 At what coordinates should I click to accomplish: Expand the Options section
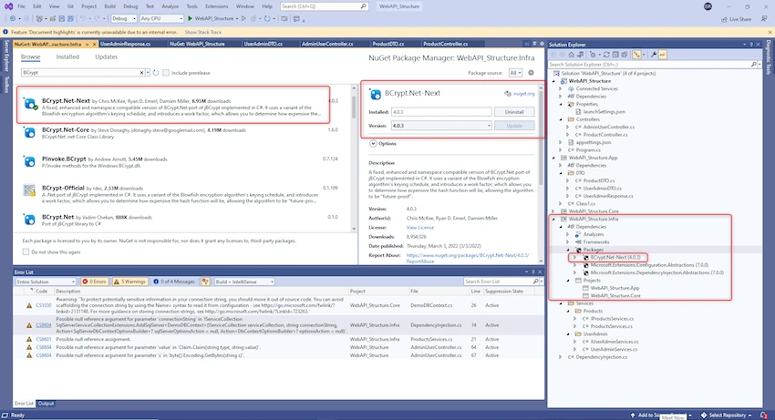pos(373,143)
